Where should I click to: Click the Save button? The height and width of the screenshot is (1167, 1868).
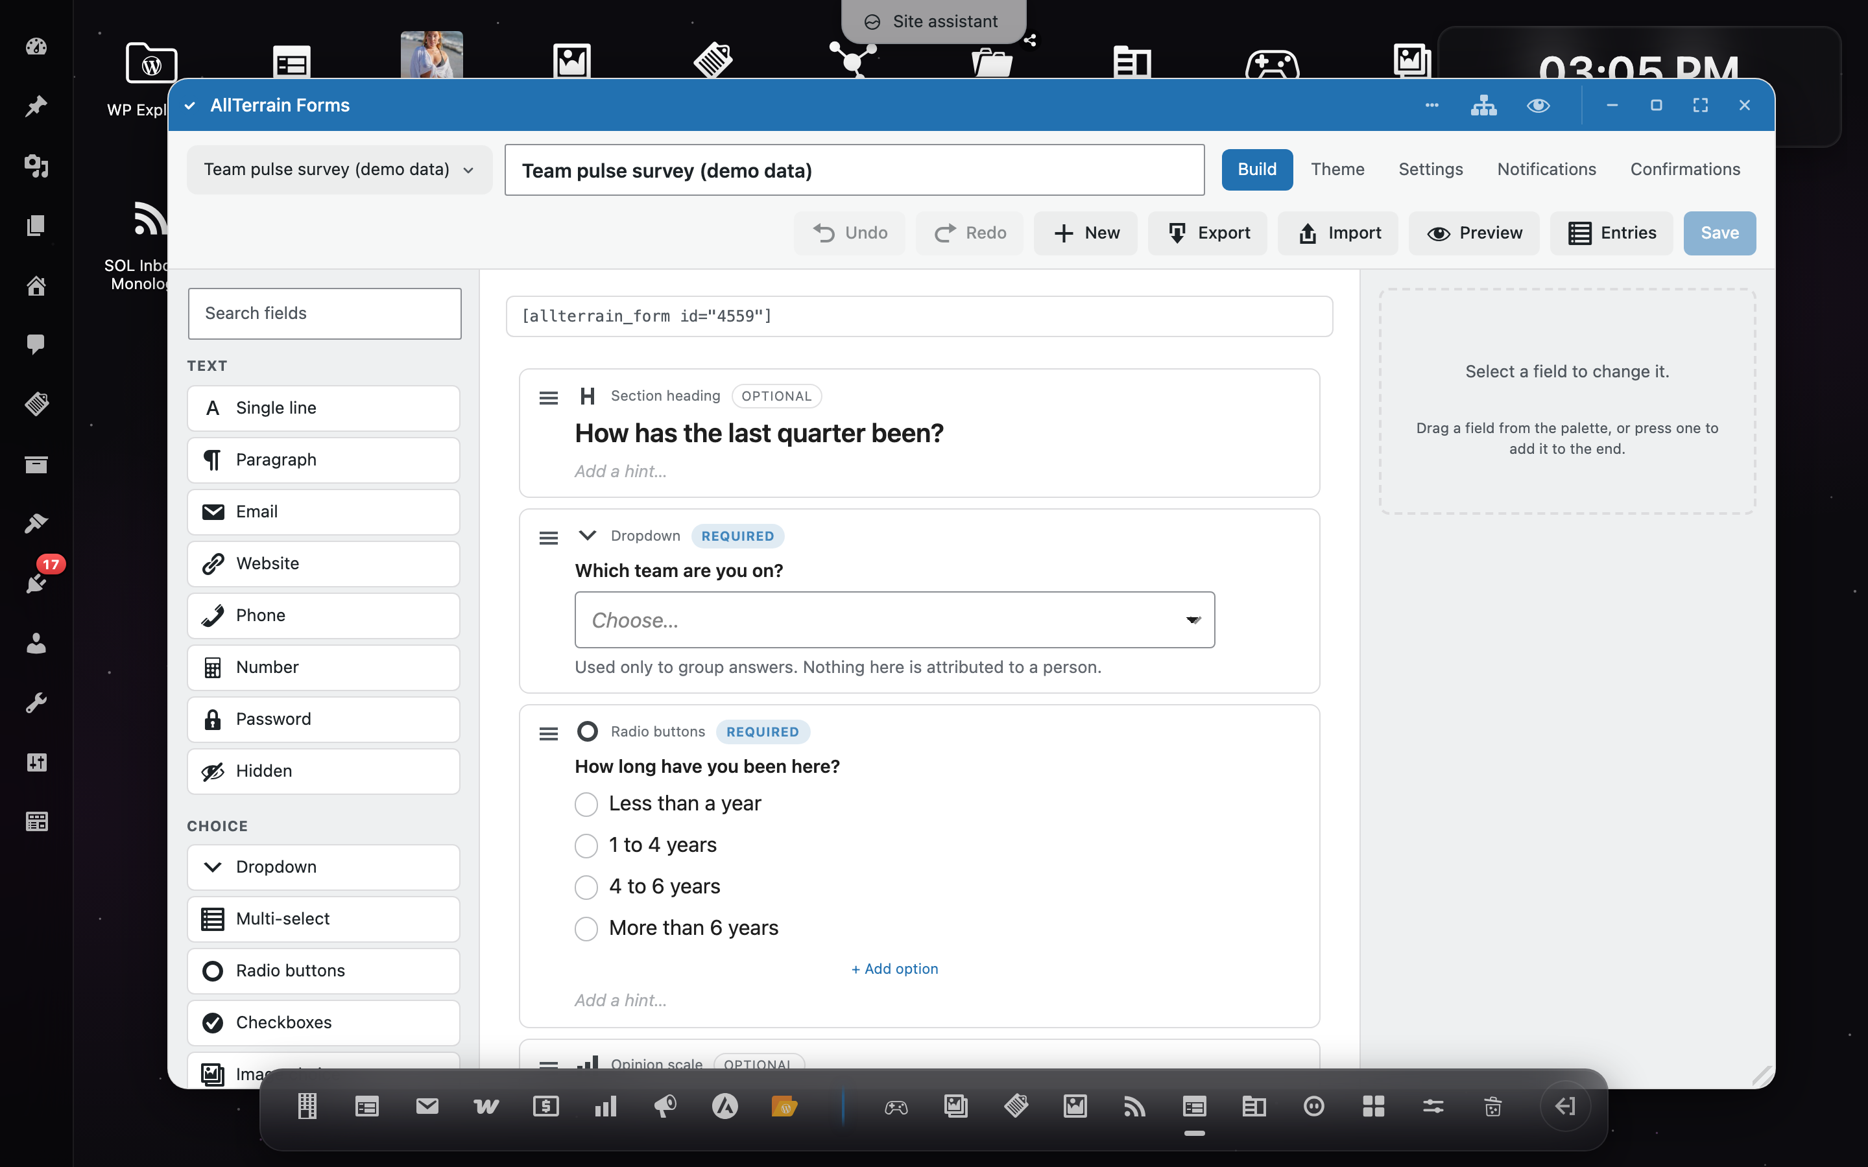pyautogui.click(x=1719, y=233)
